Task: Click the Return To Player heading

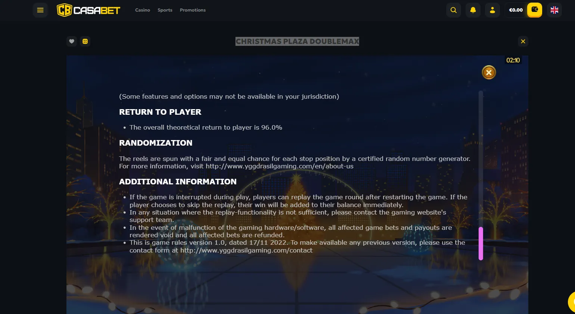Action: pyautogui.click(x=160, y=112)
